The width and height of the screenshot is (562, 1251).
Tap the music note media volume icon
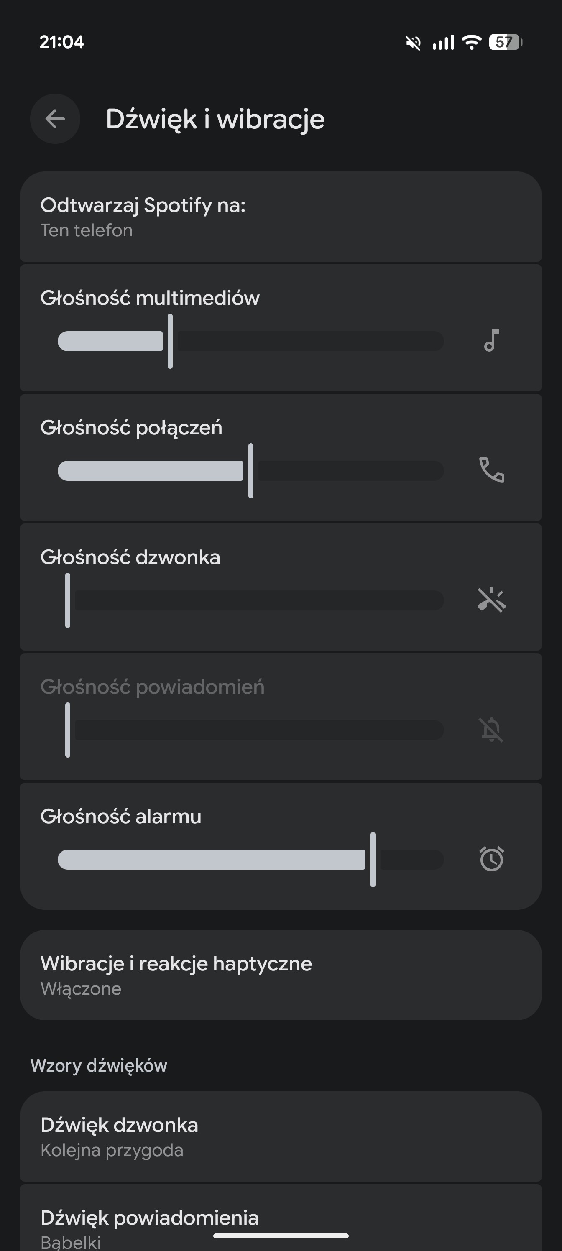[x=492, y=340]
